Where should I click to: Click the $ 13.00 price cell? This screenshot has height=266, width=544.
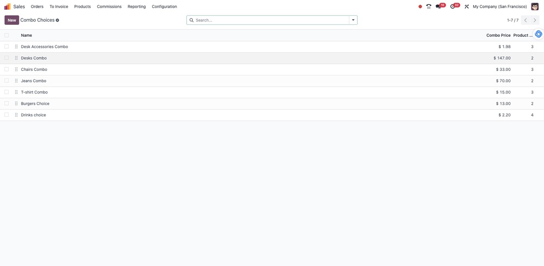(x=503, y=104)
